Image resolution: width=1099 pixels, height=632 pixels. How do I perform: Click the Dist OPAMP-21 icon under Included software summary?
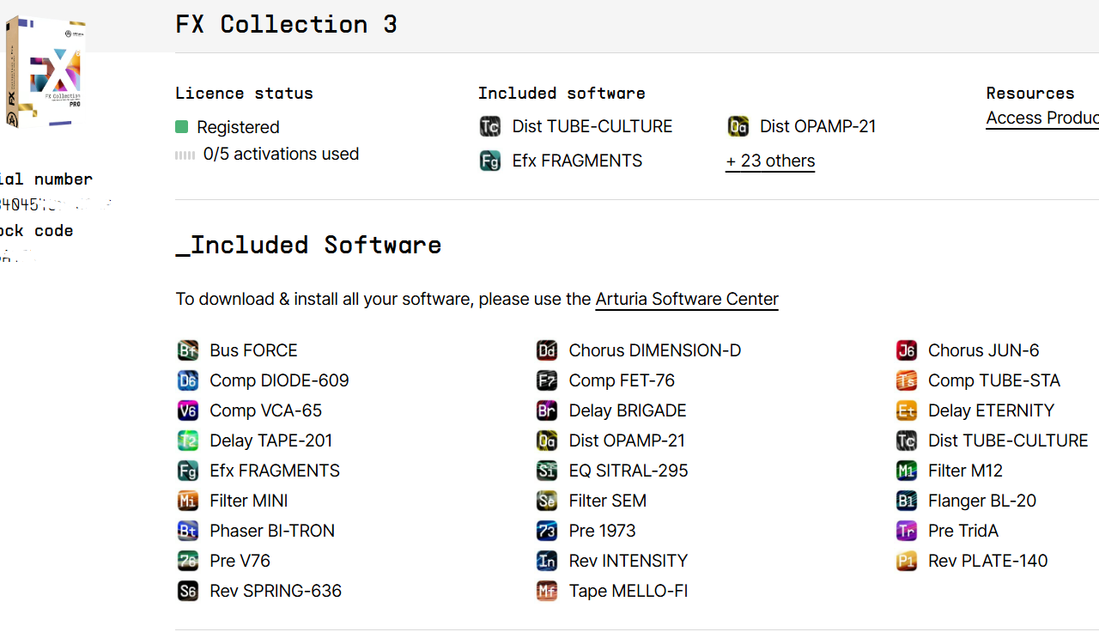pos(738,127)
